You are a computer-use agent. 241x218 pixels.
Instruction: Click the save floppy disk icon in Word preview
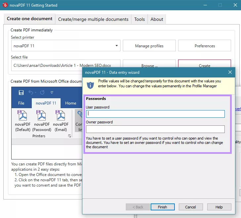pos(21,93)
